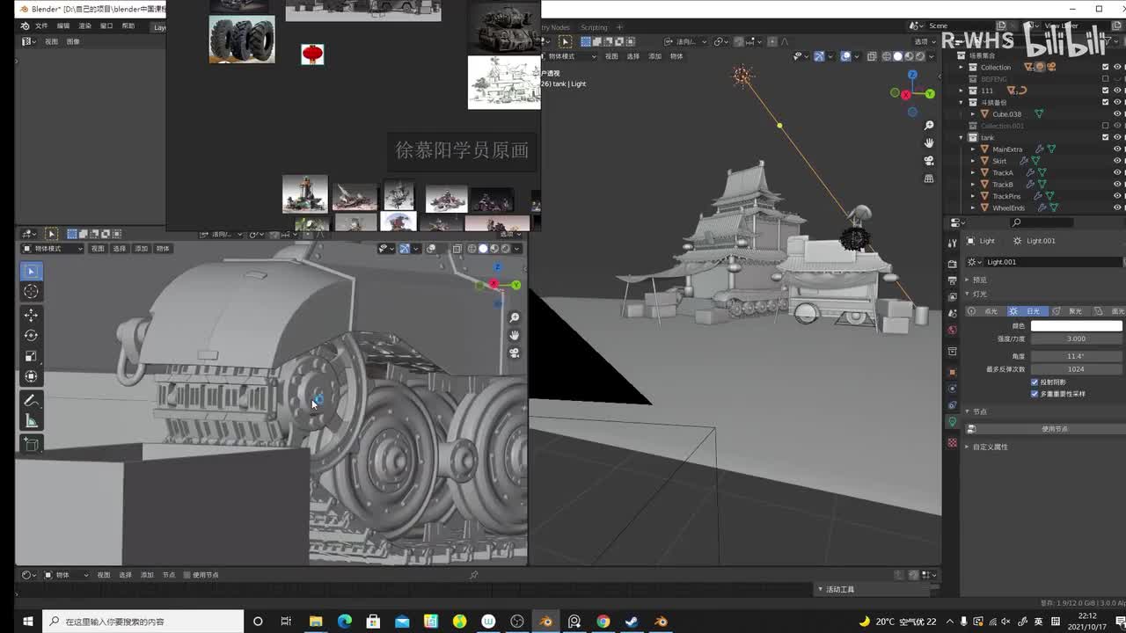Open the Texture properties tab

[952, 442]
